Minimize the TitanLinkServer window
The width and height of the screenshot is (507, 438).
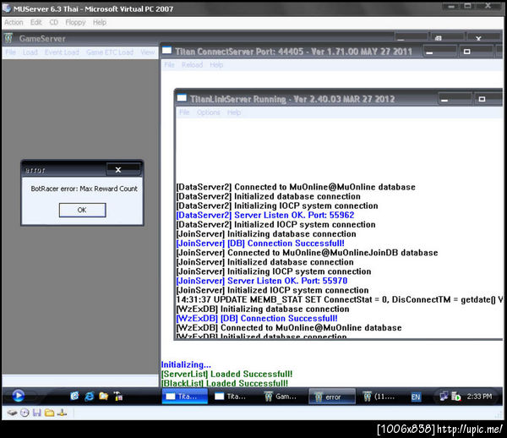coord(455,99)
